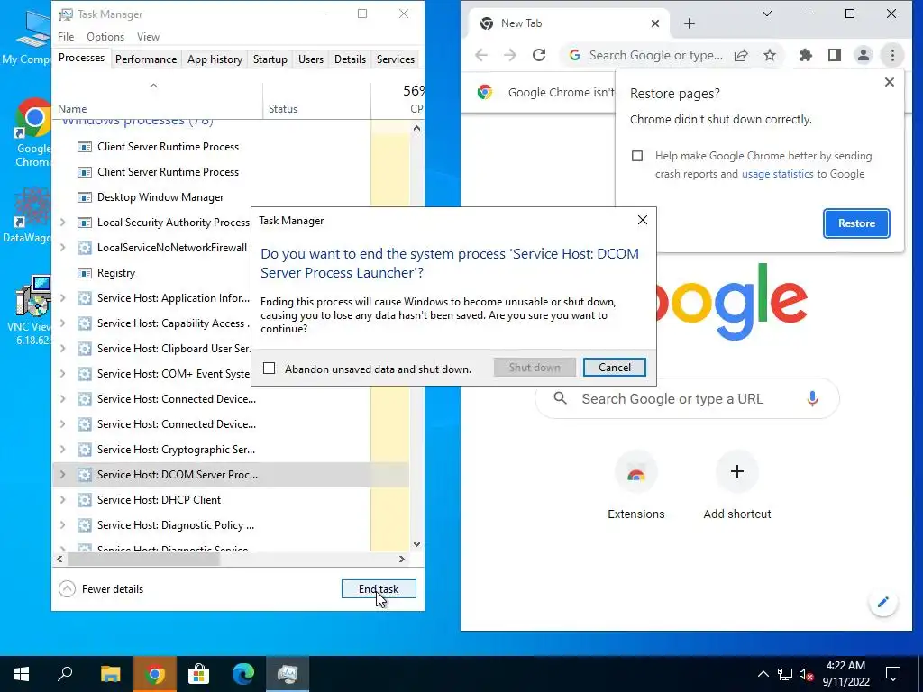Click Restore button in Chrome

pyautogui.click(x=856, y=223)
